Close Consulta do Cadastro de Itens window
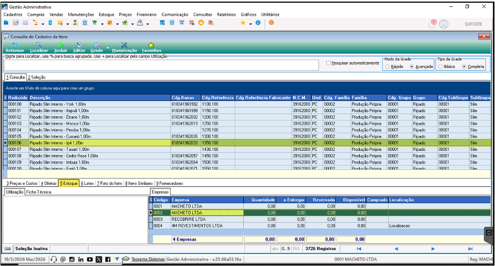 pos(484,37)
